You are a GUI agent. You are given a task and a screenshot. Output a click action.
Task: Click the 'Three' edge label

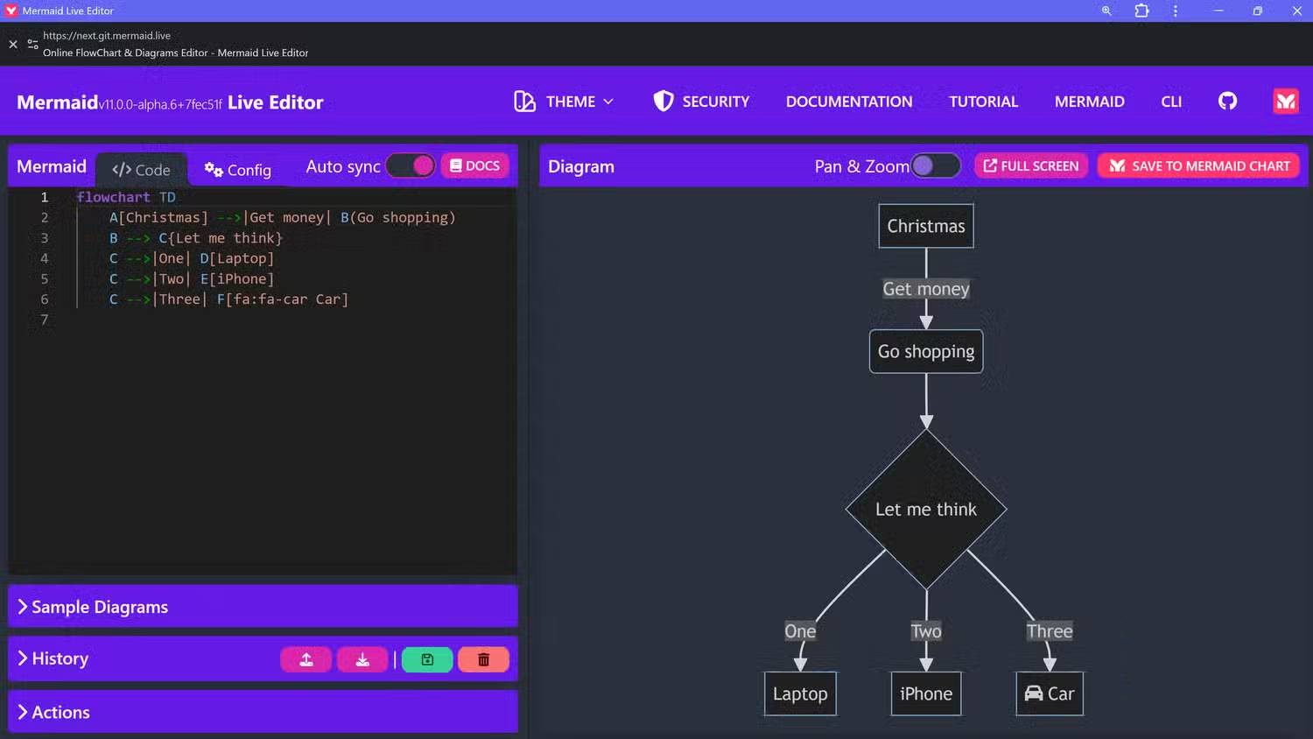(x=1050, y=631)
